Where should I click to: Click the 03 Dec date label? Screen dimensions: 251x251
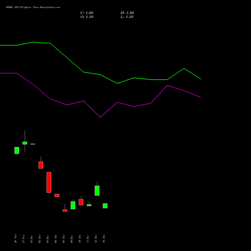(48, 238)
